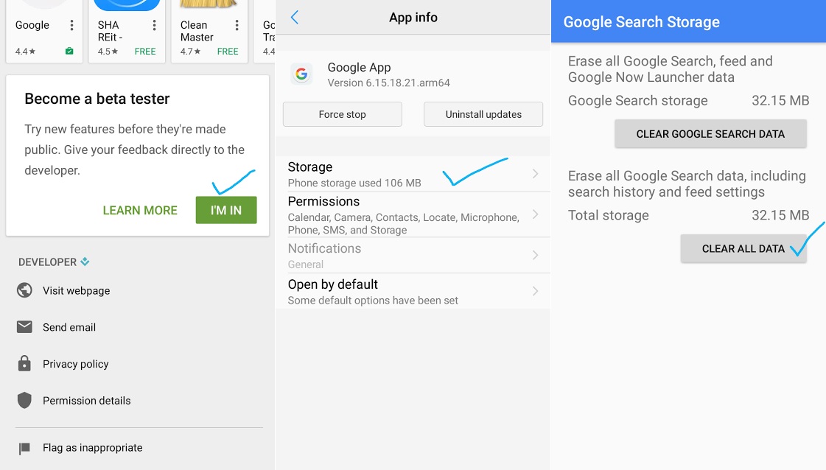Tap the App info header title
The image size is (826, 470).
click(x=413, y=18)
